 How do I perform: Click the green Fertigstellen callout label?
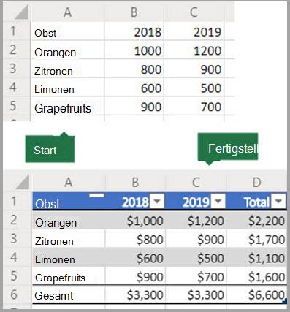tap(228, 148)
